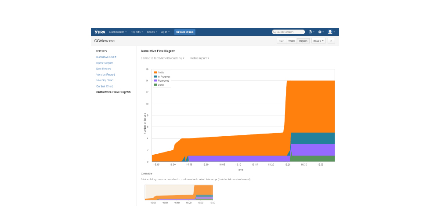The image size is (444, 221).
Task: Click the In Progress legend marker
Action: pos(155,76)
